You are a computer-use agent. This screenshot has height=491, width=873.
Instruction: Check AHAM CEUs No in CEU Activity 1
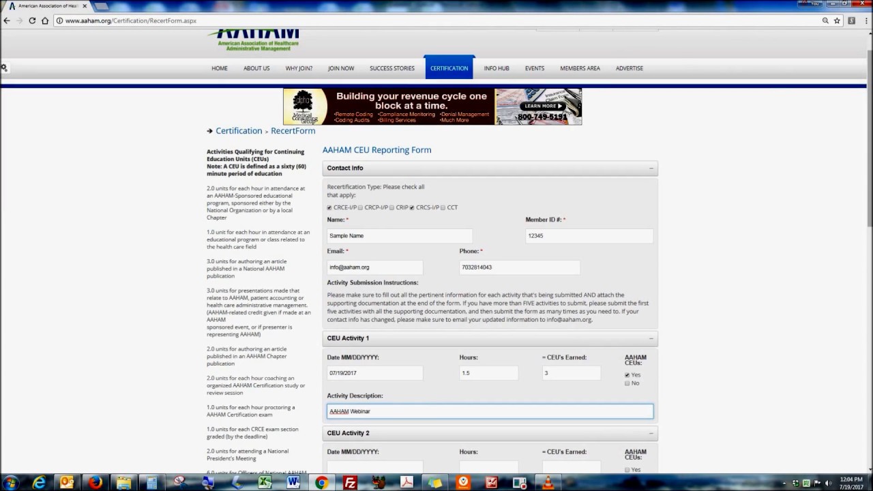[x=627, y=383]
